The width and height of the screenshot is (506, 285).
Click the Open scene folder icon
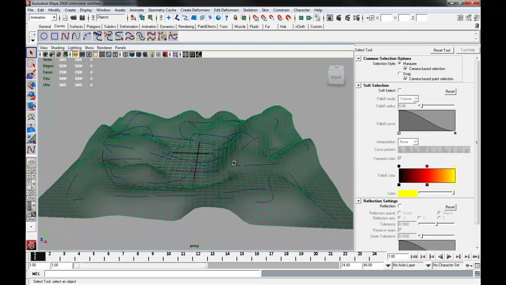click(74, 18)
